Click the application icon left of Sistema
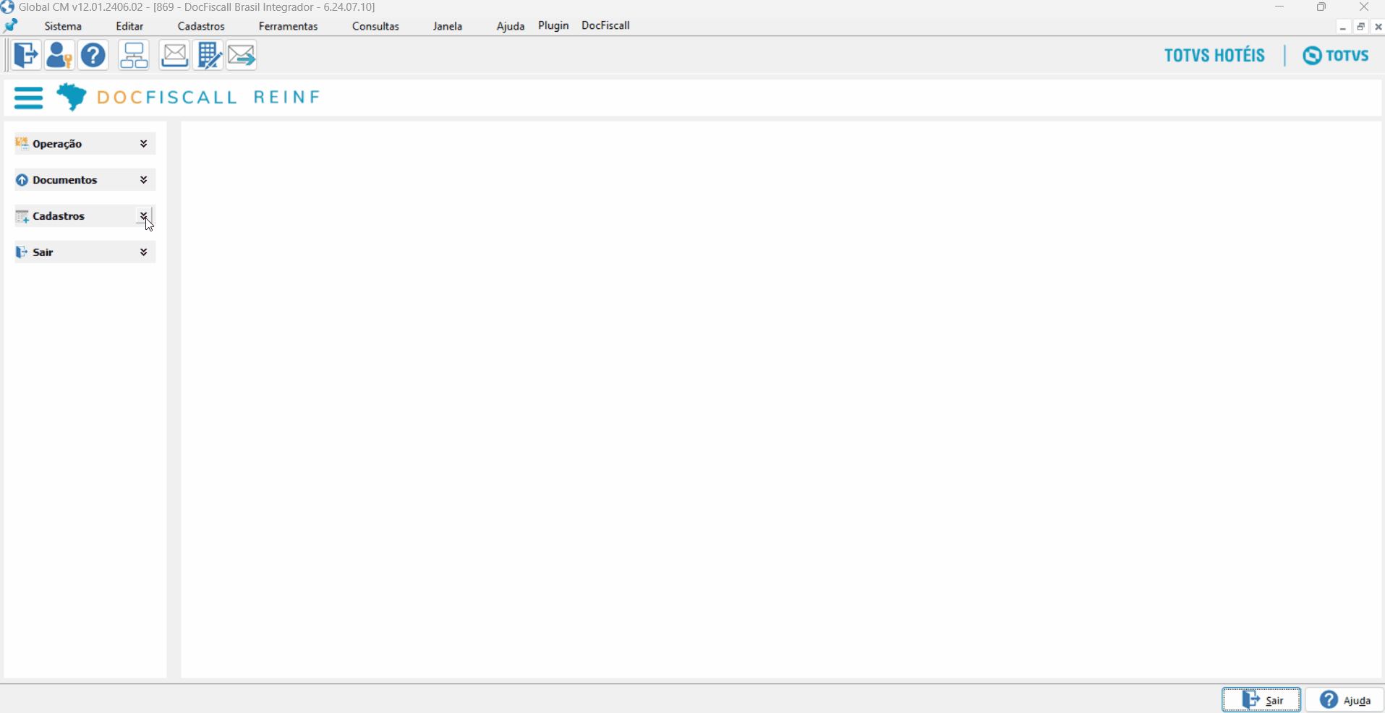The image size is (1385, 713). [x=11, y=26]
